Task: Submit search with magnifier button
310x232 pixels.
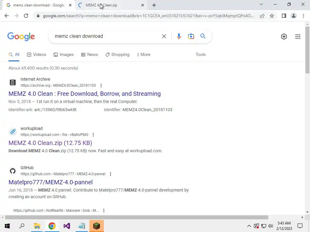Action: (203, 36)
